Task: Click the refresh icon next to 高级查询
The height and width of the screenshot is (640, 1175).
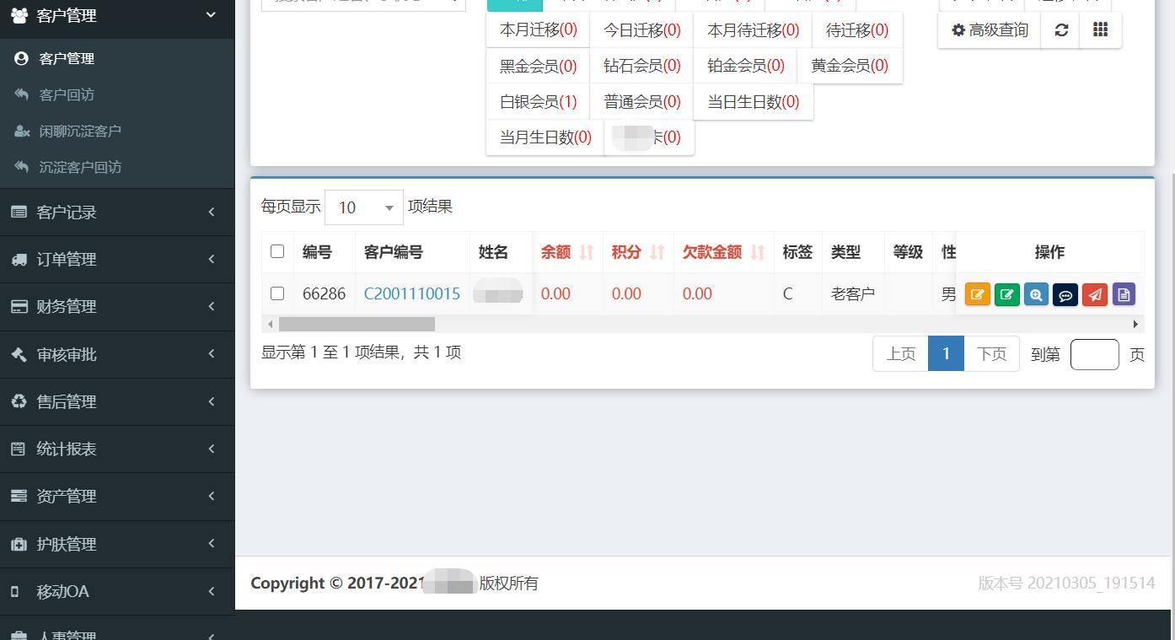Action: coord(1061,30)
